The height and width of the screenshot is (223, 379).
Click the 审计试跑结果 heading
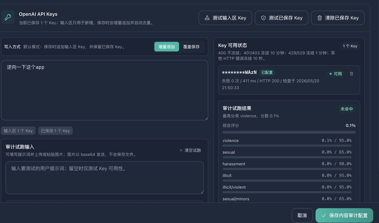pos(237,108)
